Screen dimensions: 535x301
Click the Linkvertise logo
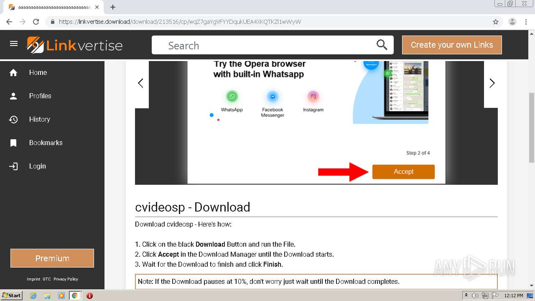point(75,45)
